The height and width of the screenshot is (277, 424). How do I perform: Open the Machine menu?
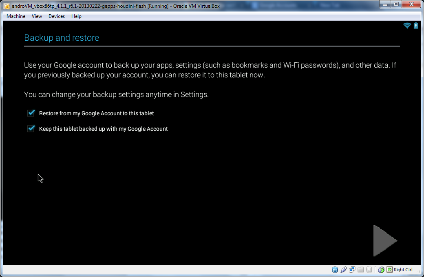[x=16, y=16]
